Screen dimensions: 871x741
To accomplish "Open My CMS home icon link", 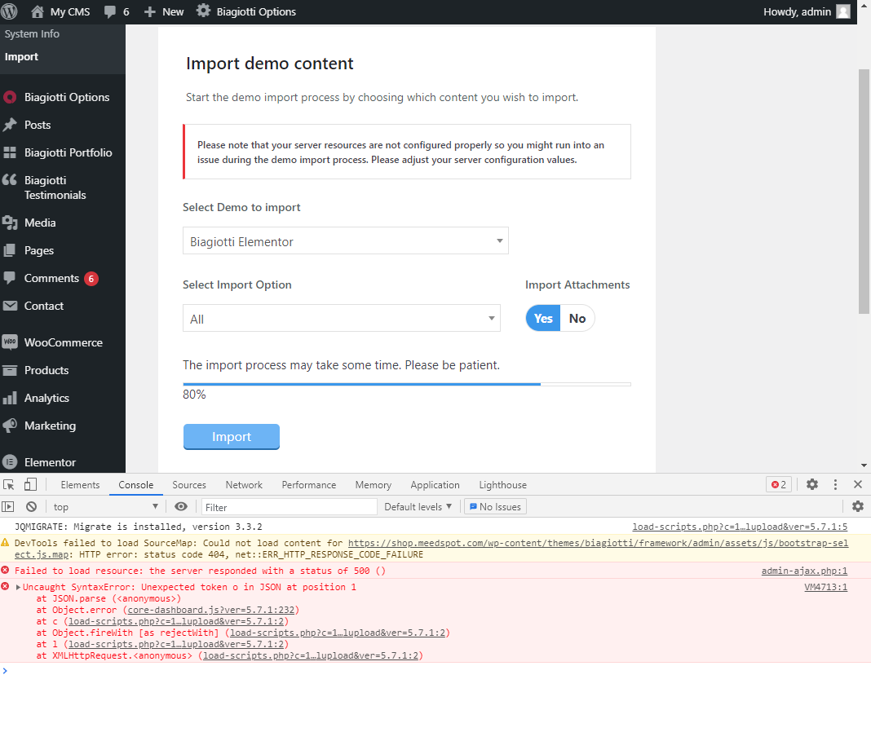I will coord(38,11).
